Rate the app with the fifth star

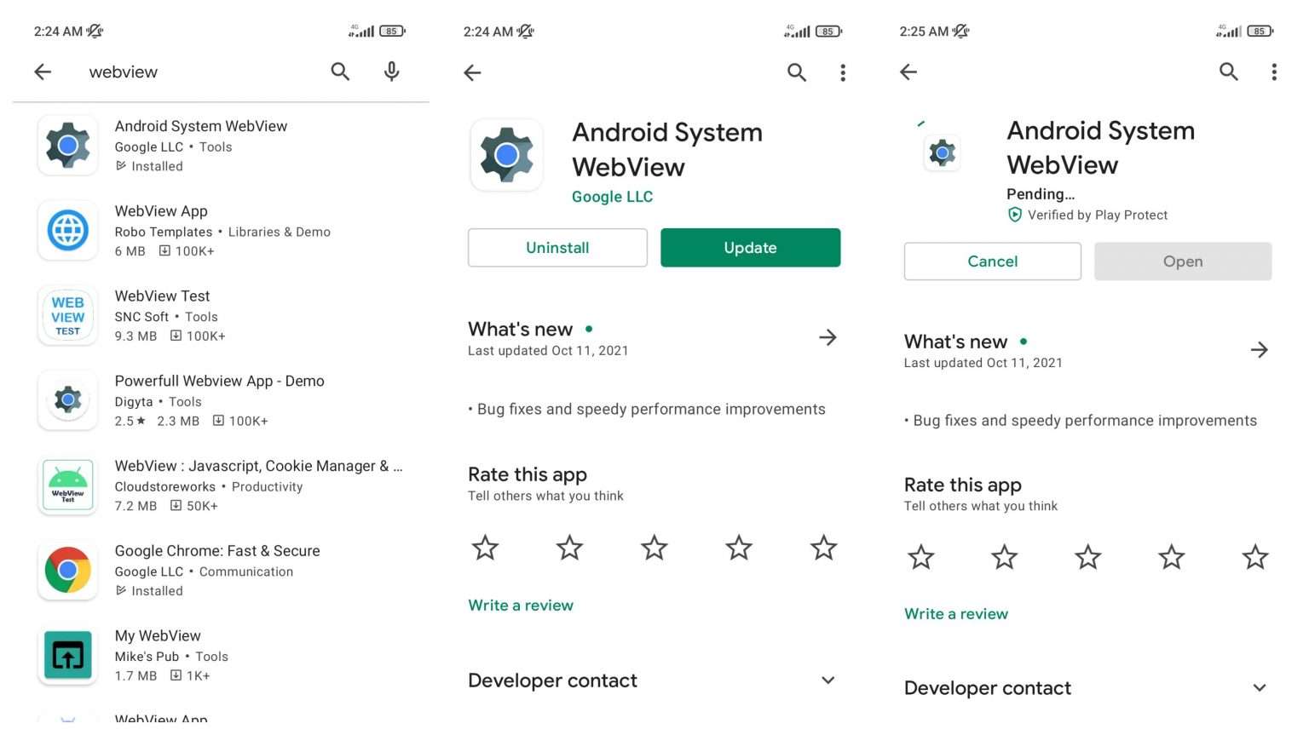[823, 548]
